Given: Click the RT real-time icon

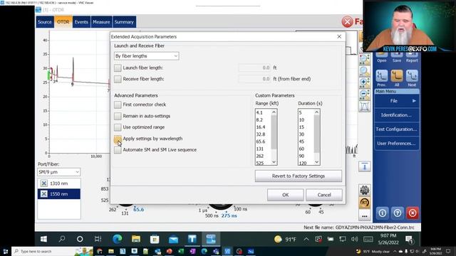Looking at the screenshot, I should [364, 203].
